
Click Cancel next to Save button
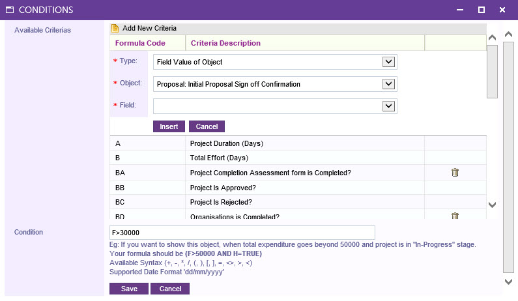coord(170,289)
